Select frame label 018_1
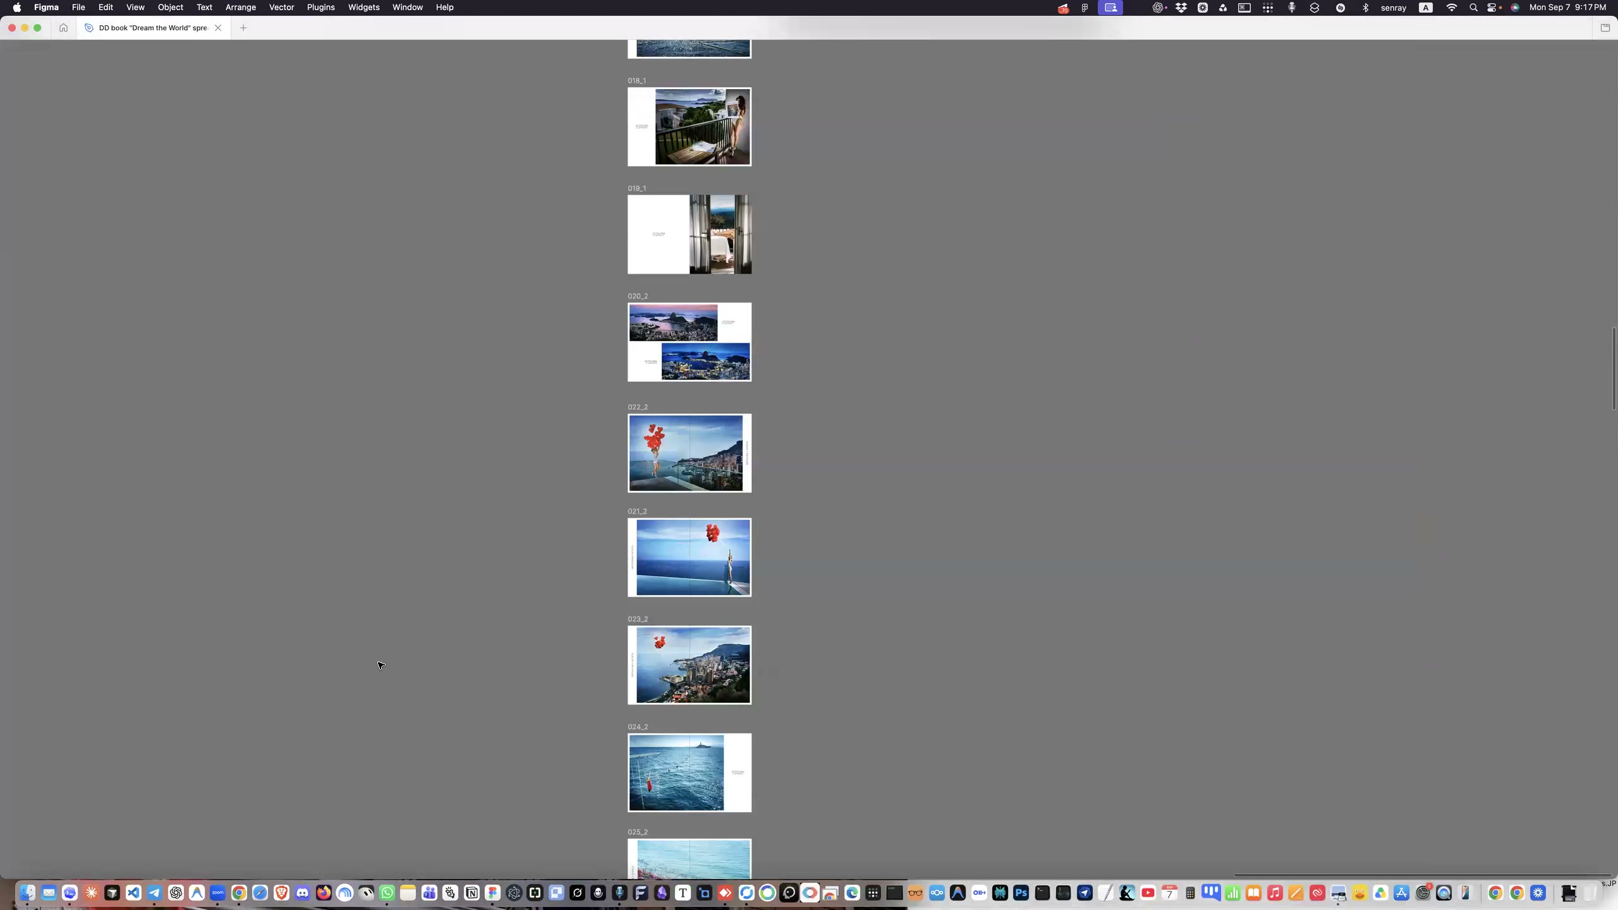This screenshot has width=1618, height=910. [x=637, y=81]
